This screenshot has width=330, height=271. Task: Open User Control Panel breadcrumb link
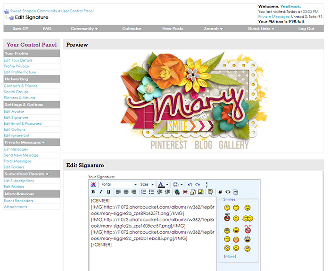[77, 11]
